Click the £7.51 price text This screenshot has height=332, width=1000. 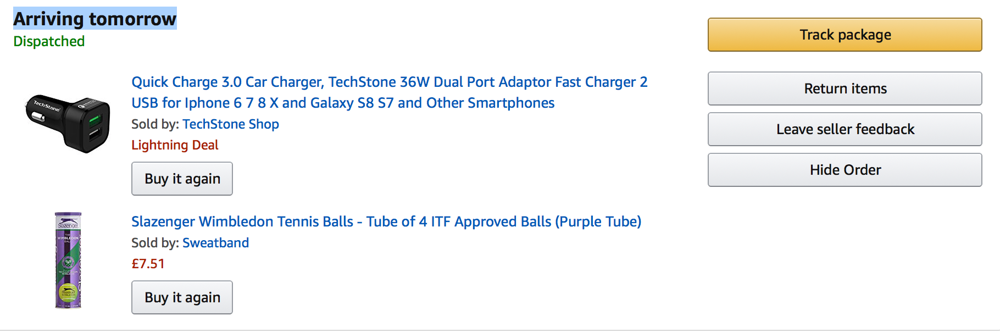coord(148,264)
